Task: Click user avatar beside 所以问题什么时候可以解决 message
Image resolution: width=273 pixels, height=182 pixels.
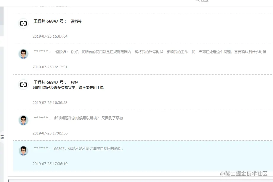Action: (23, 120)
